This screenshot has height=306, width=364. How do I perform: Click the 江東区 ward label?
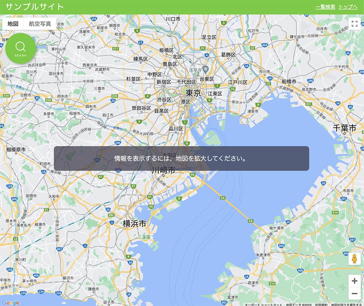(x=215, y=94)
